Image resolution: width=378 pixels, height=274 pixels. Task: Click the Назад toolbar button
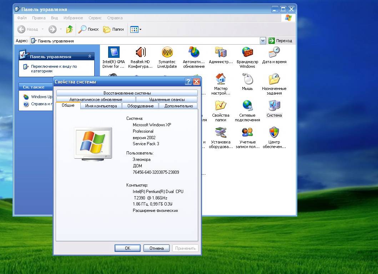pos(28,29)
